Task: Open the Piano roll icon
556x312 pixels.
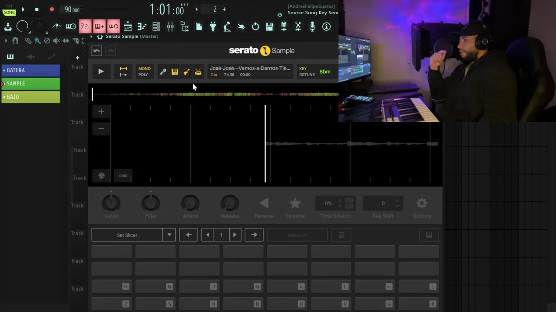Action: coord(142,26)
